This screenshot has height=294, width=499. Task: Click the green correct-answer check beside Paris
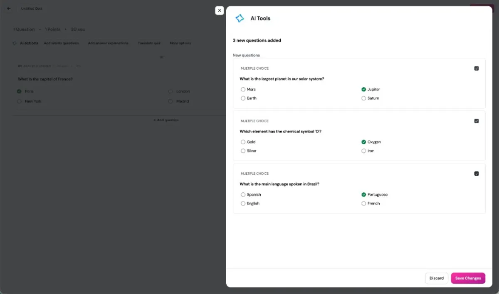click(19, 91)
